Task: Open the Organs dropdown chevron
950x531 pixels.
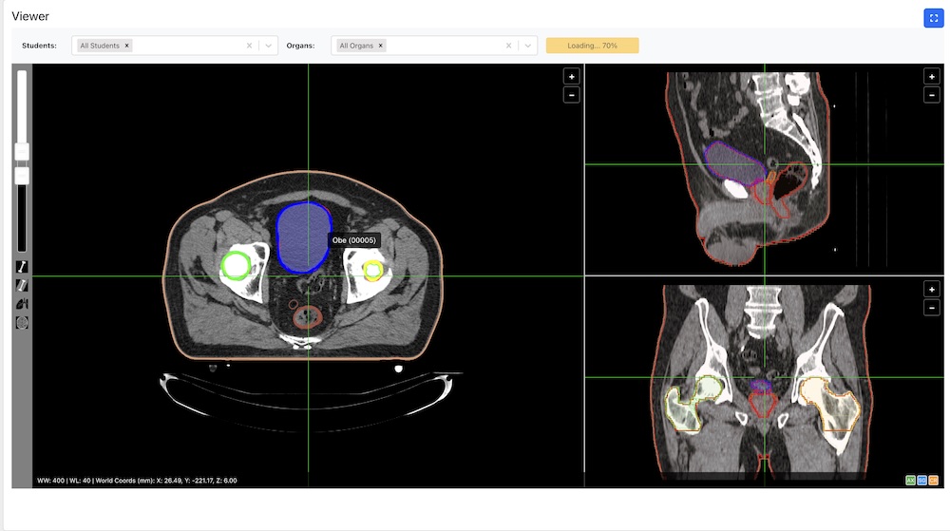Action: tap(527, 46)
